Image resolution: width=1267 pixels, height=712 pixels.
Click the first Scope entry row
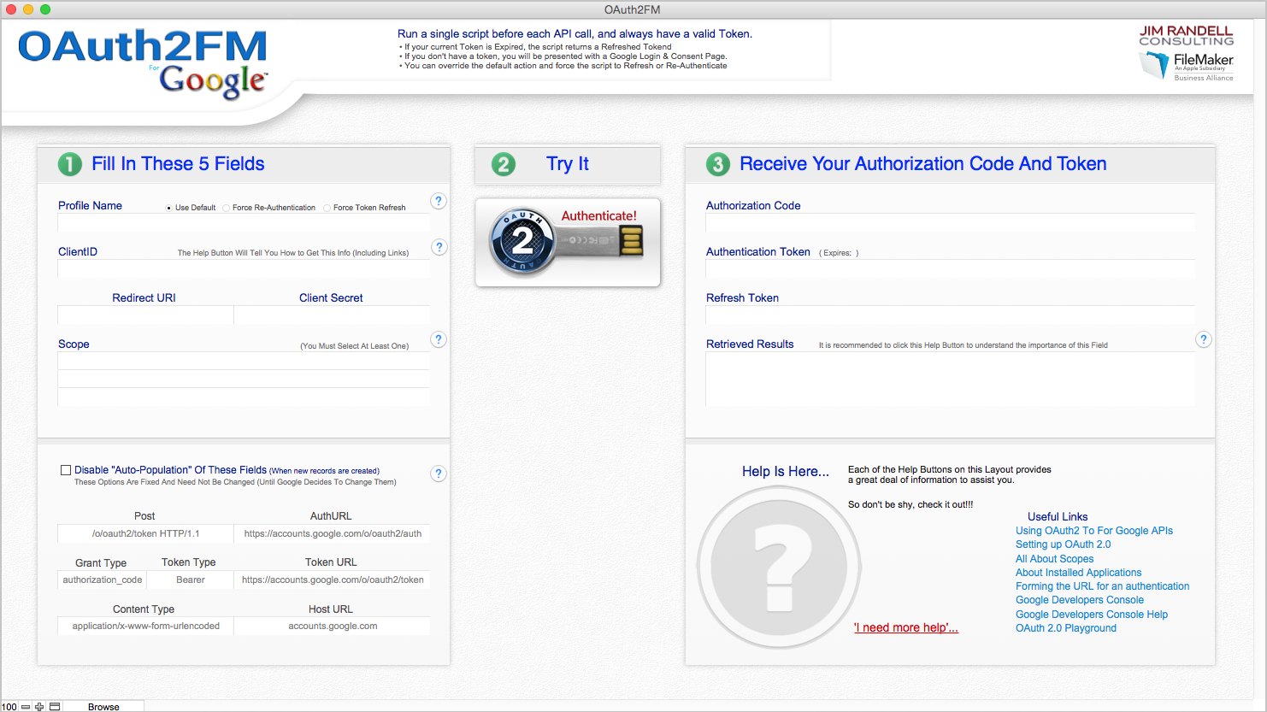(244, 362)
